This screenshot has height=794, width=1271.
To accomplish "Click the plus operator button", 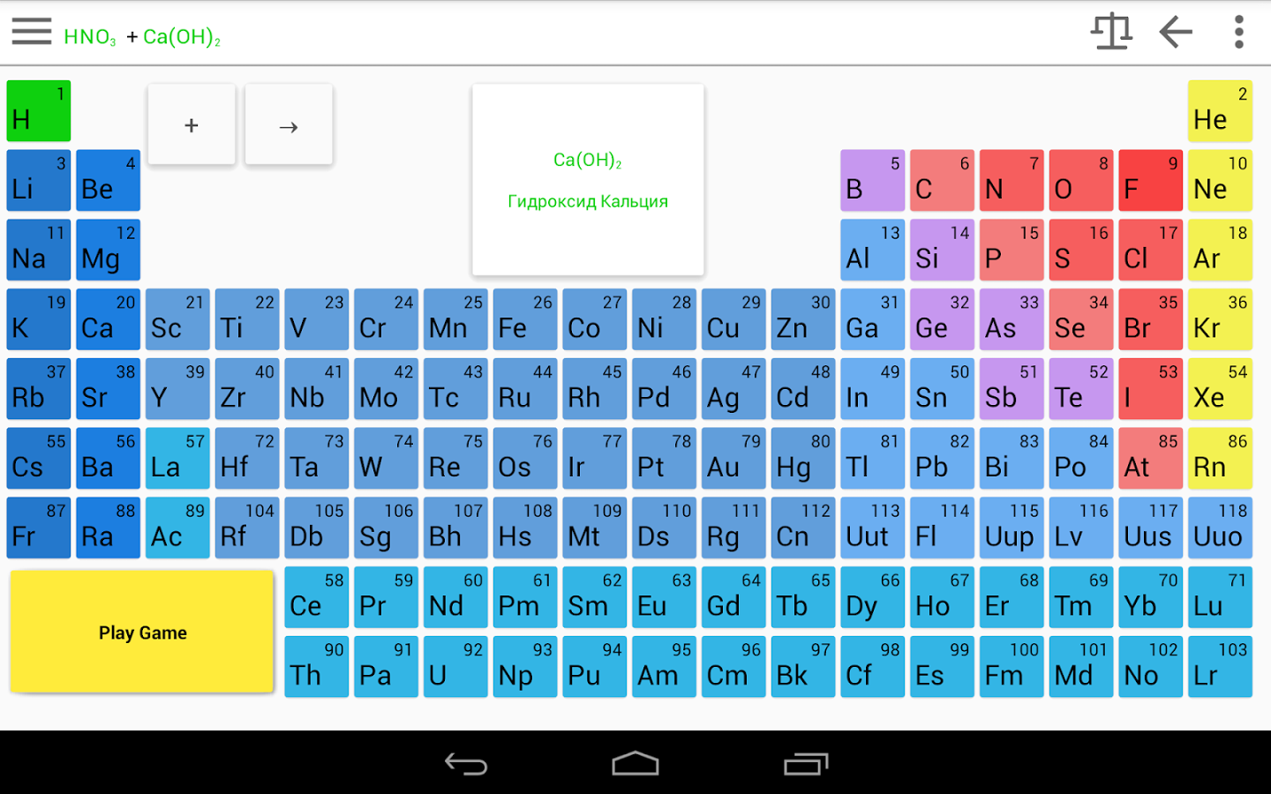I will 192,124.
